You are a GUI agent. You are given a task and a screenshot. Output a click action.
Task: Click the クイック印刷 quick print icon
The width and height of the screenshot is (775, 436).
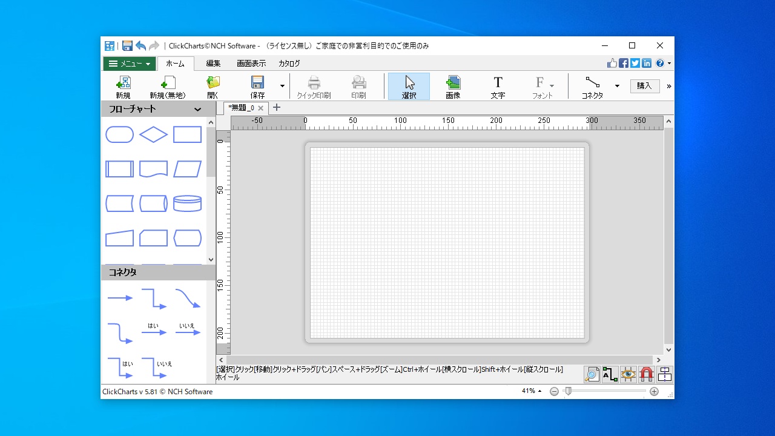coord(314,87)
